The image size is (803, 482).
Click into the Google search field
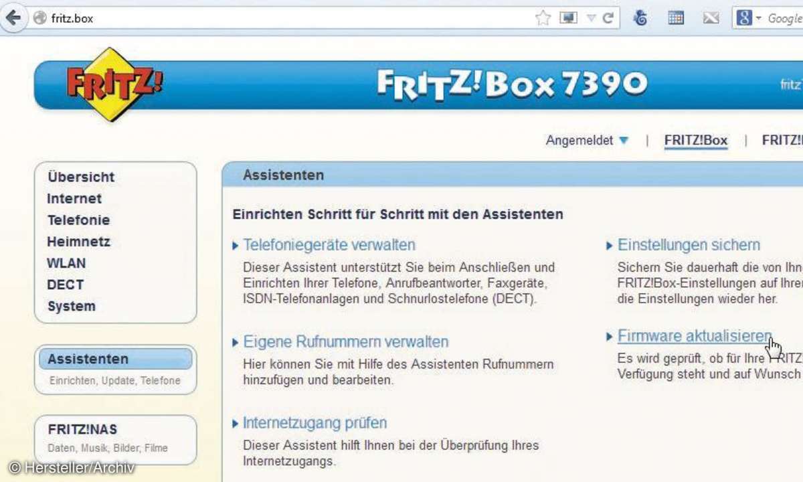(x=784, y=18)
